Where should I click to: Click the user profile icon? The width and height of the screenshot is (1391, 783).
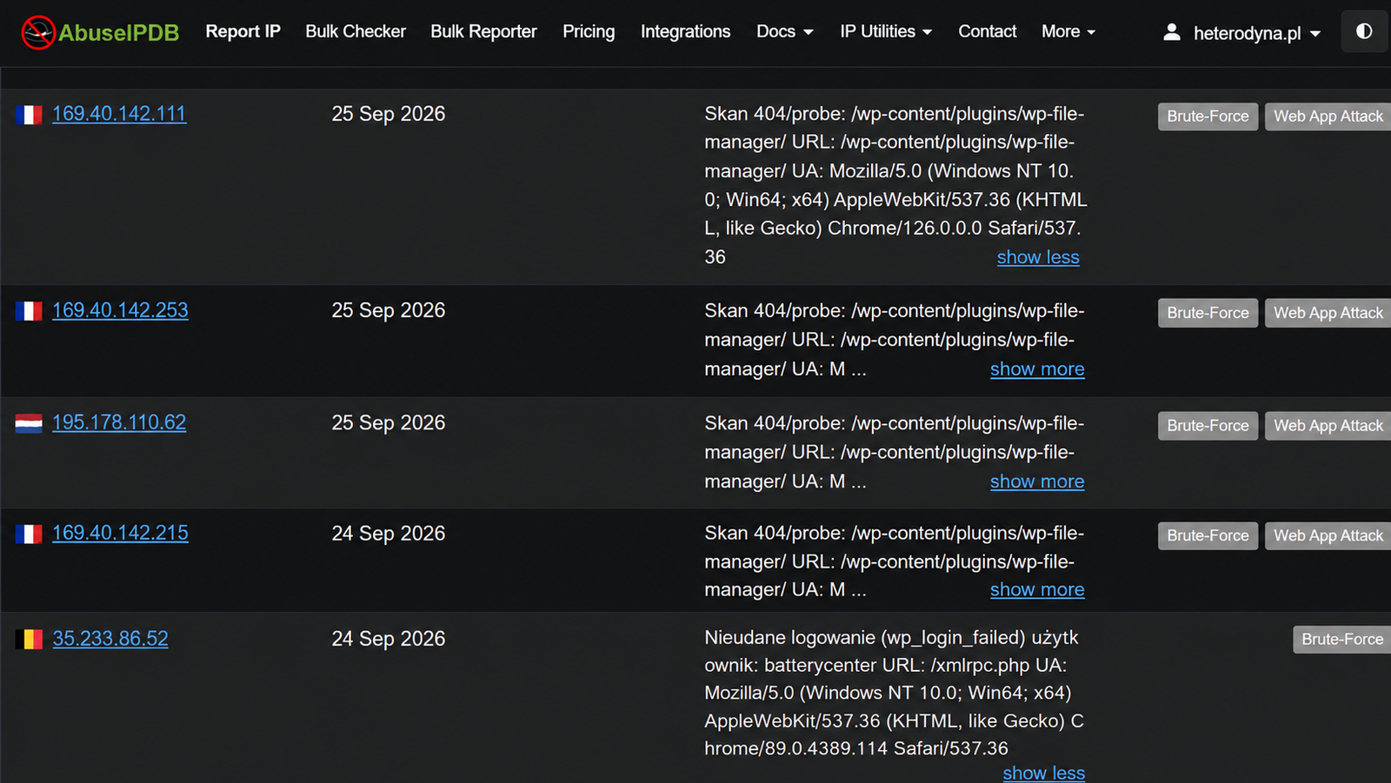[1172, 32]
